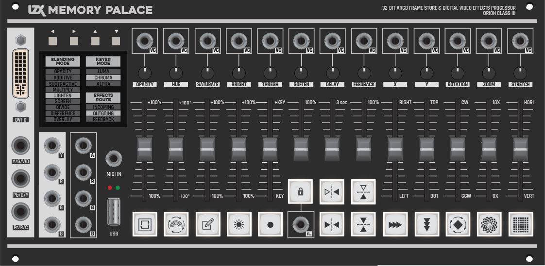Select the ADDITIVE blending mode
This screenshot has width=545, height=266.
point(63,78)
